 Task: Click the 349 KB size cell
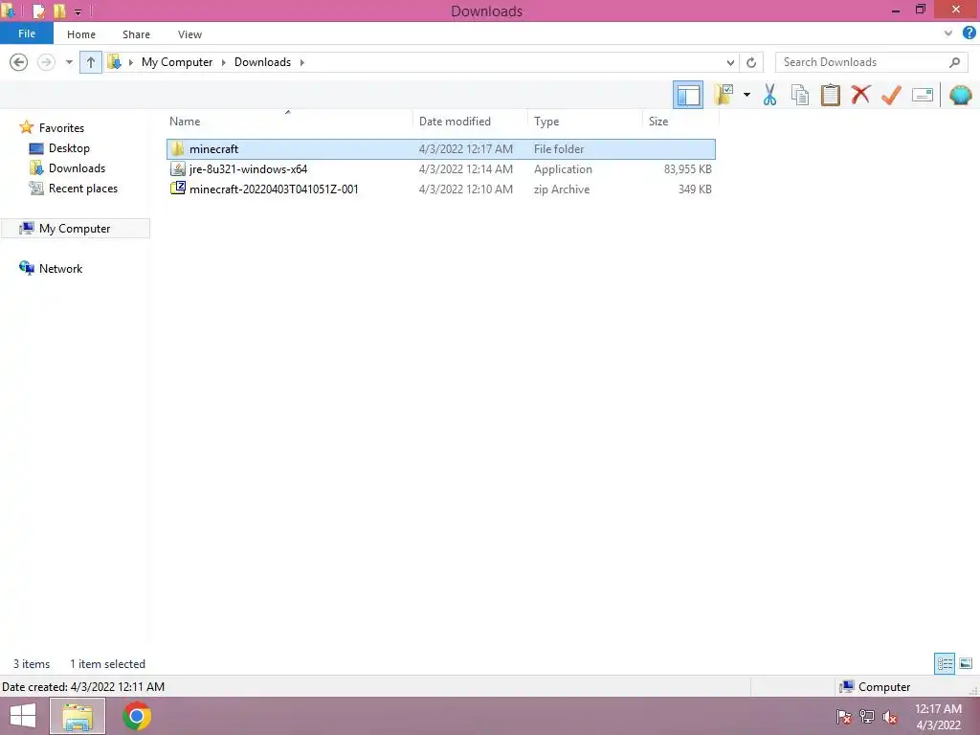(x=695, y=189)
